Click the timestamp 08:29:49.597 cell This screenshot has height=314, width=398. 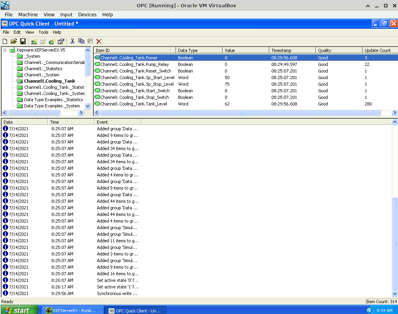284,64
